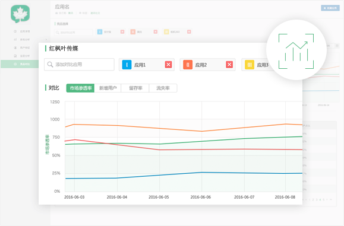Click the green maple leaf app logo
Viewport: 344px width, 226px height.
20,14
